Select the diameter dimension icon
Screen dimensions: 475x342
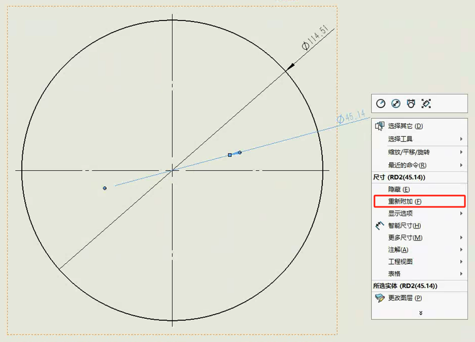pyautogui.click(x=395, y=103)
